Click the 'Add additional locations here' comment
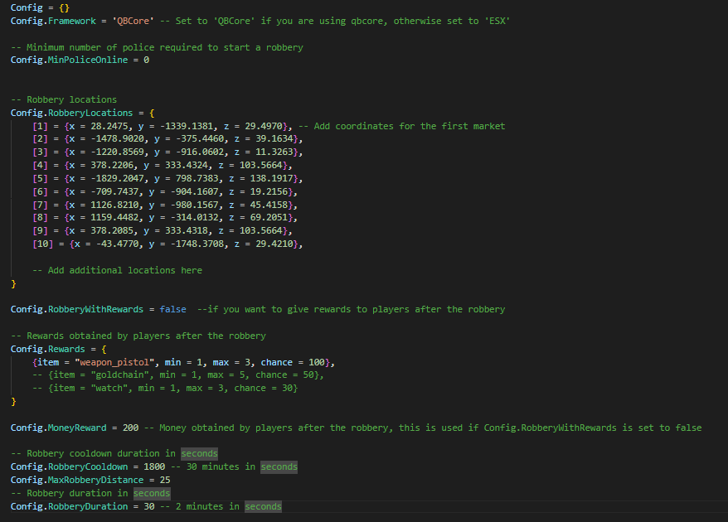This screenshot has height=522, width=728. [x=117, y=270]
